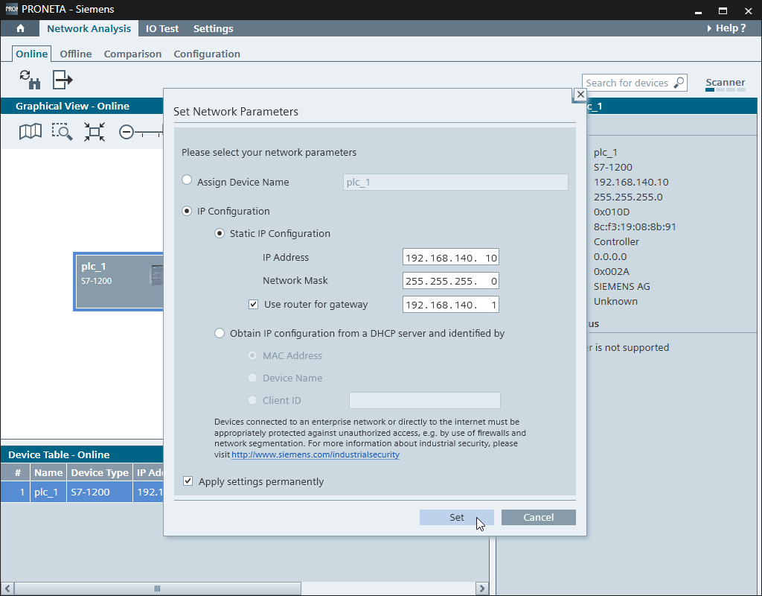Image resolution: width=762 pixels, height=596 pixels.
Task: Switch to the Offline tab
Action: click(75, 54)
